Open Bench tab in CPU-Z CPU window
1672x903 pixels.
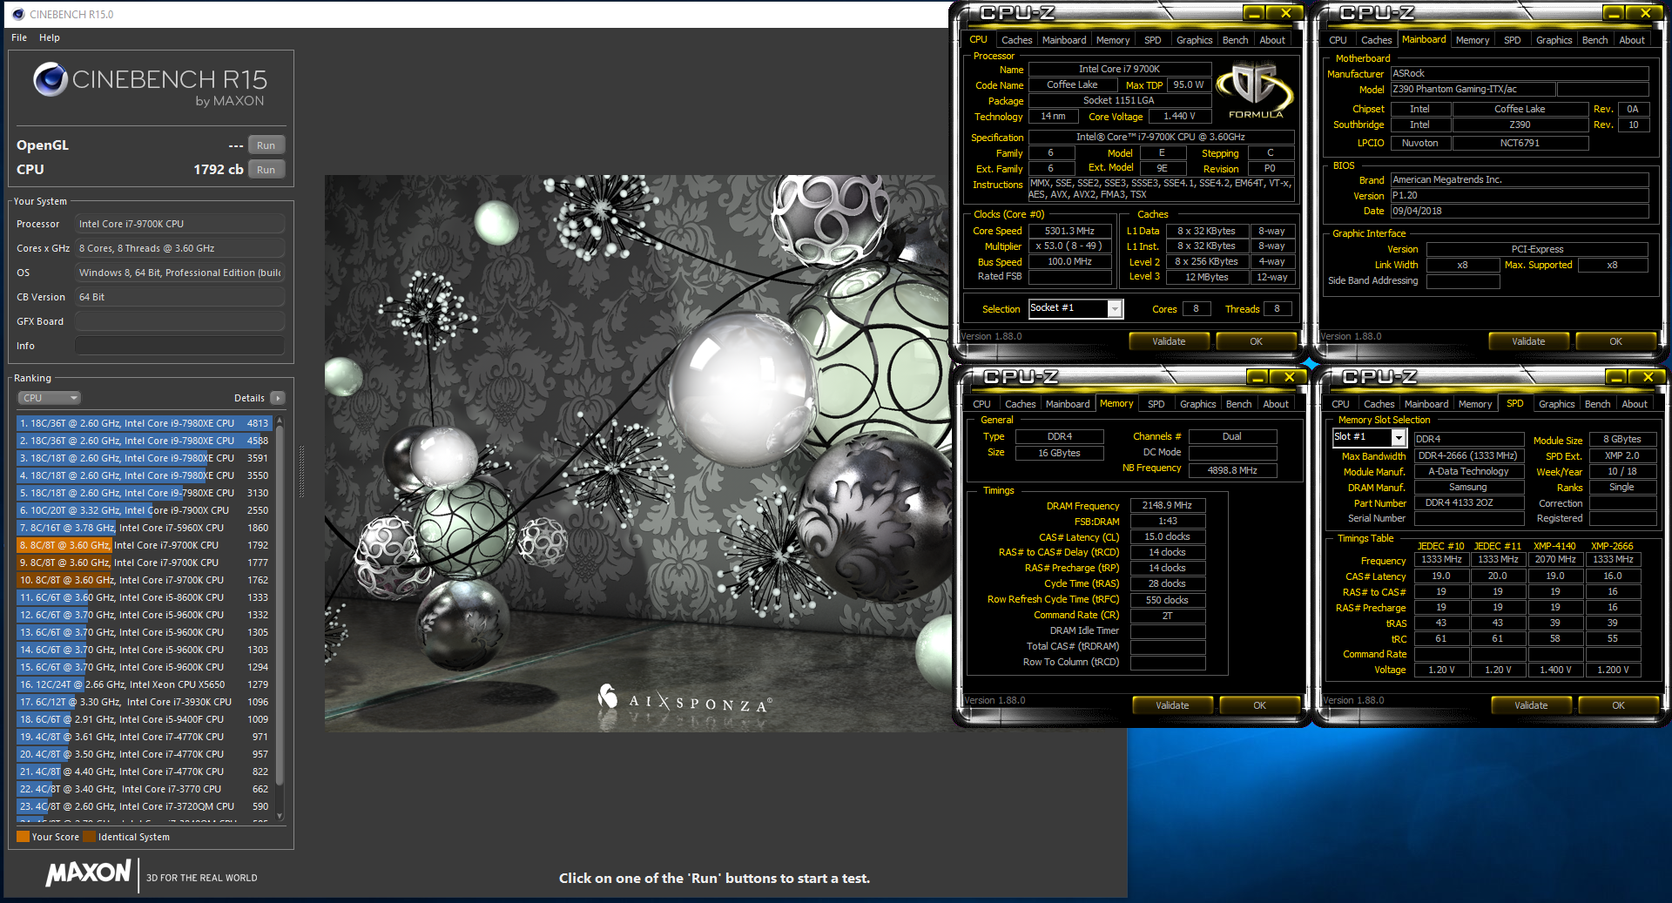1235,40
